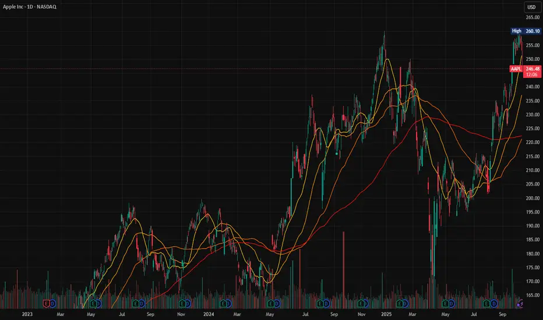Image resolution: width=543 pixels, height=320 pixels.
Task: Click the 265.00 price axis label
Action: pos(533,17)
